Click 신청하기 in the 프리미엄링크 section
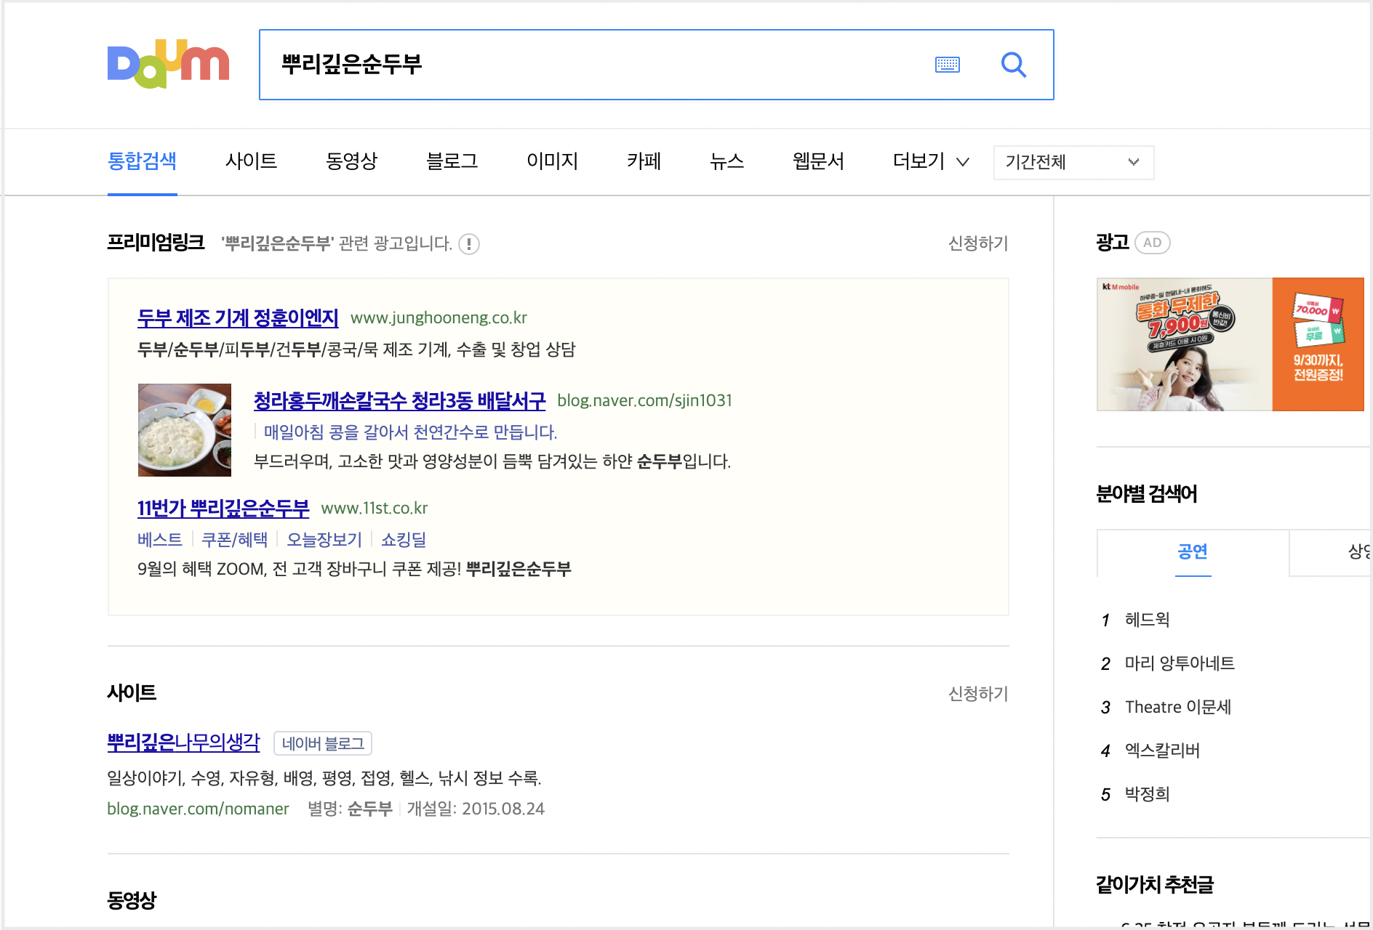Screen dimensions: 1373x930 [x=978, y=243]
